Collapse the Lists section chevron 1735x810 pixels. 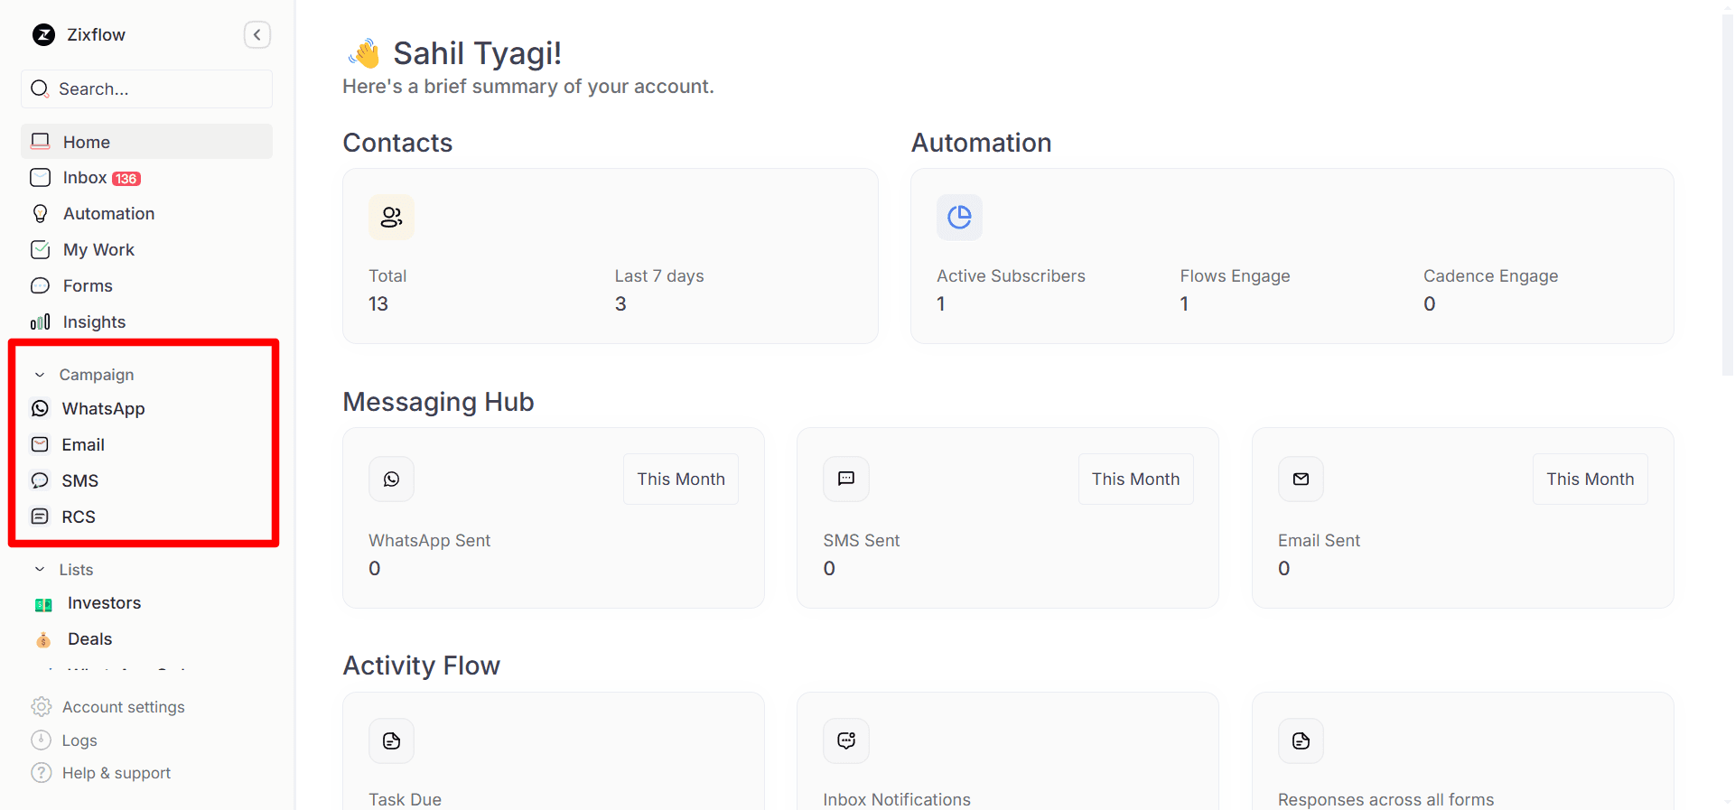click(40, 570)
